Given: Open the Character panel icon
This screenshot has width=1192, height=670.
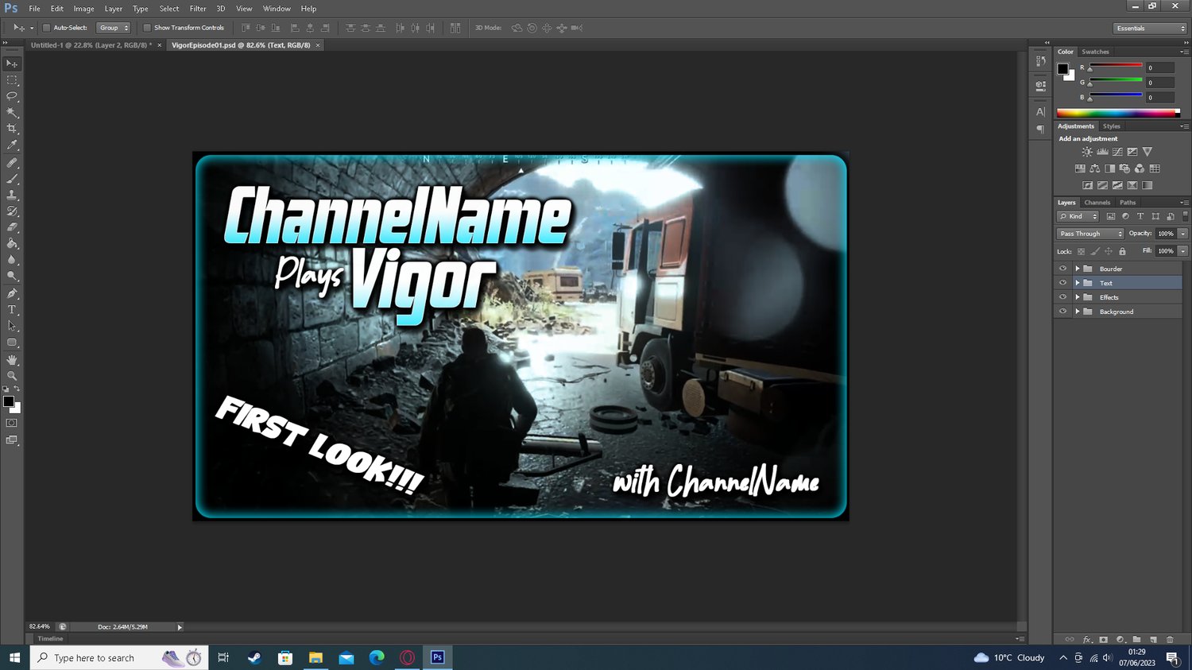Looking at the screenshot, I should (1040, 112).
